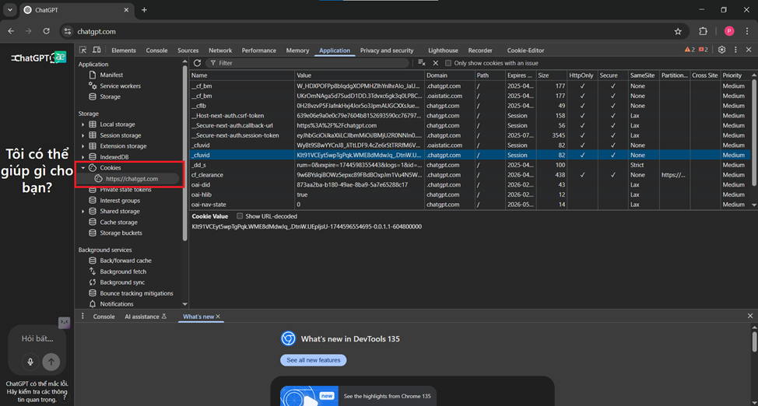Viewport: 758px width, 406px height.
Task: Open Cache storage in the sidebar
Action: pos(118,222)
